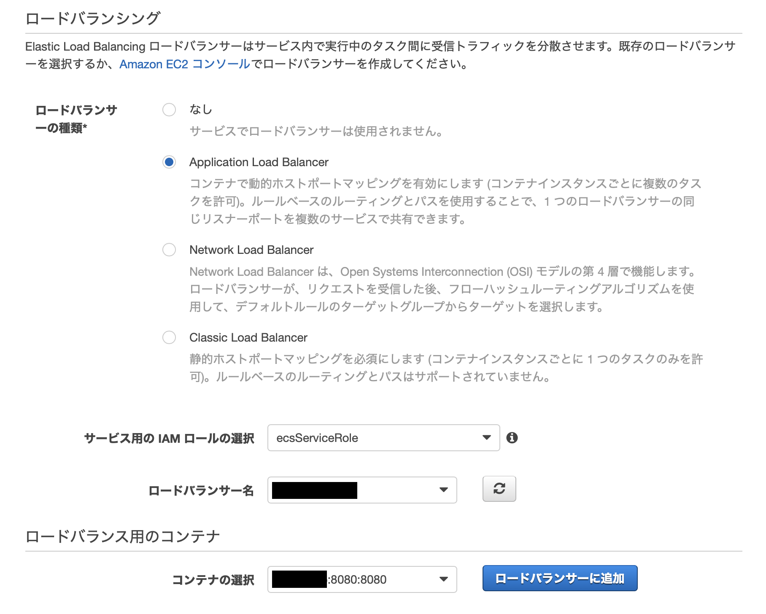Click the なし option label text
766x614 pixels.
click(201, 109)
